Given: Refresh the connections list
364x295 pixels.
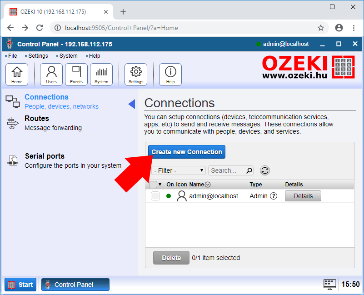Looking at the screenshot, I should [x=265, y=170].
